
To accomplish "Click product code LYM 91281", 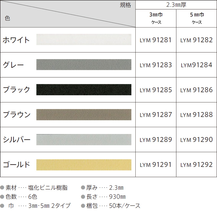I will 156,40.
